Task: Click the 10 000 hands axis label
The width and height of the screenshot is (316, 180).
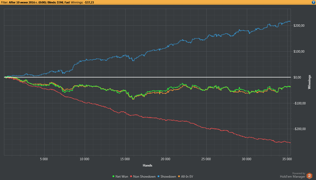Action: (x=84, y=159)
